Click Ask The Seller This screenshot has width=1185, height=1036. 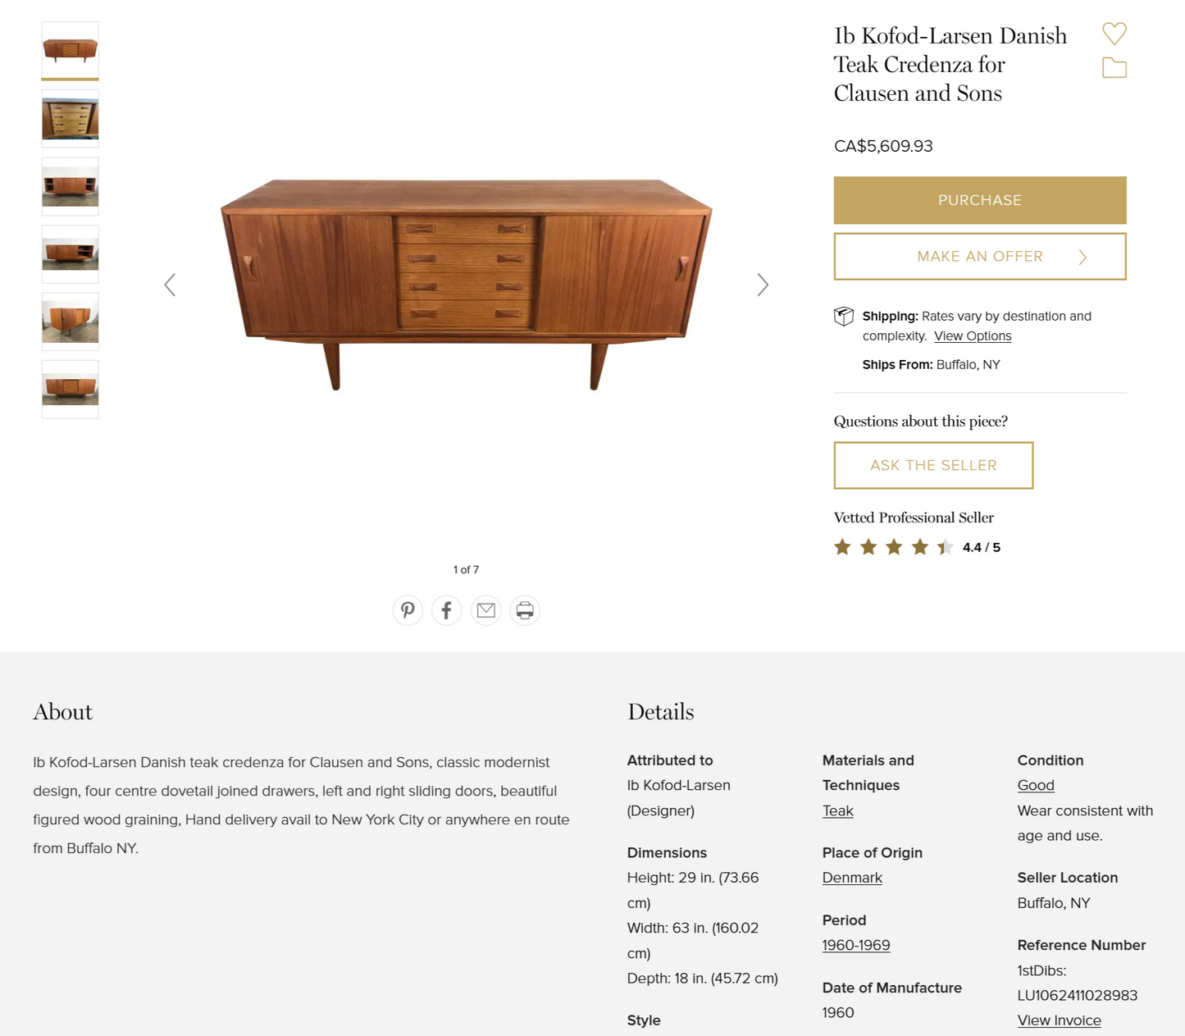[933, 465]
